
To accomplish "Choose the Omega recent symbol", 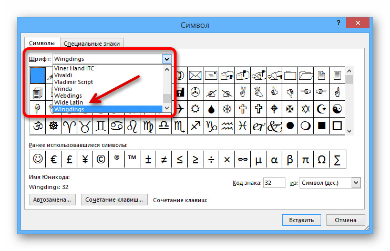I will point(321,159).
